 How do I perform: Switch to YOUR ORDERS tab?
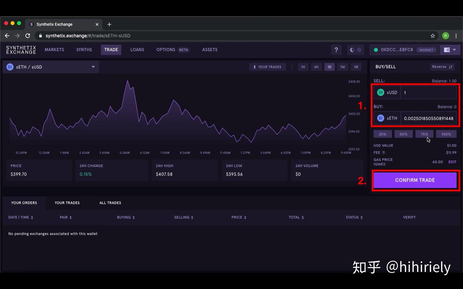(24, 203)
